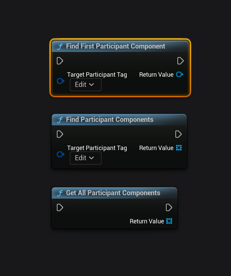Image resolution: width=231 pixels, height=276 pixels.
Task: Click function icon on Find Participant Components header
Action: [60, 120]
